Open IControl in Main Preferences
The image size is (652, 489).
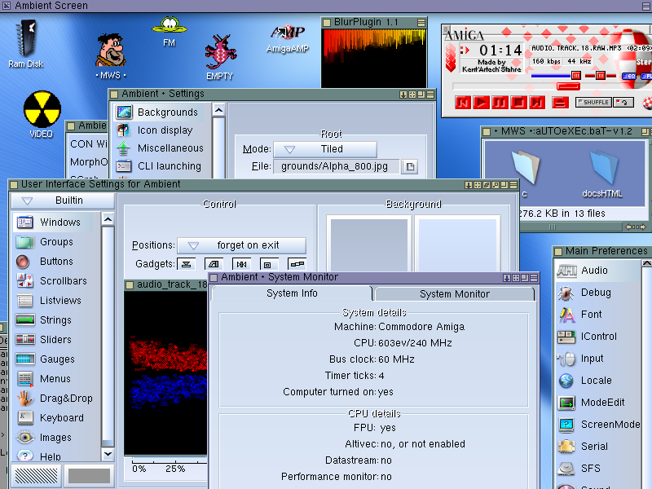(x=598, y=337)
